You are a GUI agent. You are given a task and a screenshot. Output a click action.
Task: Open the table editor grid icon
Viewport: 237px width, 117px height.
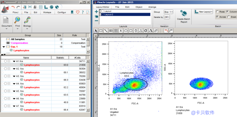click(41, 7)
